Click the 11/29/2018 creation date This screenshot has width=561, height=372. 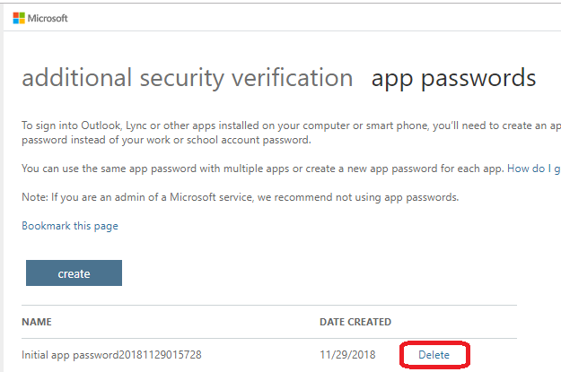coord(347,355)
